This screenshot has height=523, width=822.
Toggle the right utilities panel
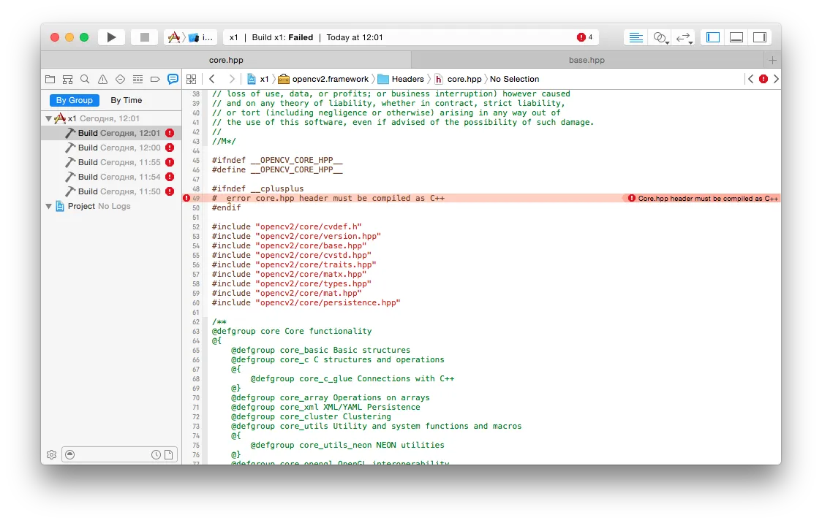pyautogui.click(x=760, y=37)
